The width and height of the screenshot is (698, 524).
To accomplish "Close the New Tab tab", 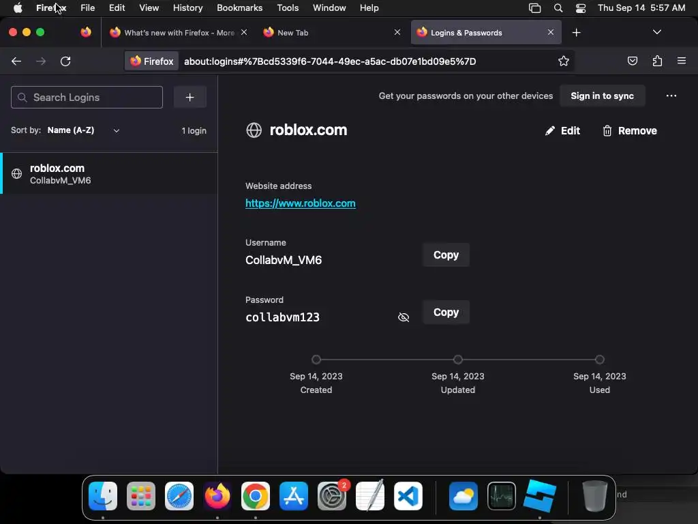I will [397, 32].
